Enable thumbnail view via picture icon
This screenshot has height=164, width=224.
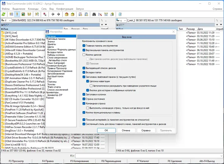pyautogui.click(x=23, y=14)
